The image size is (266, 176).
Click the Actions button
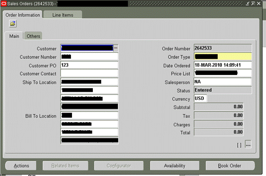pos(21,166)
